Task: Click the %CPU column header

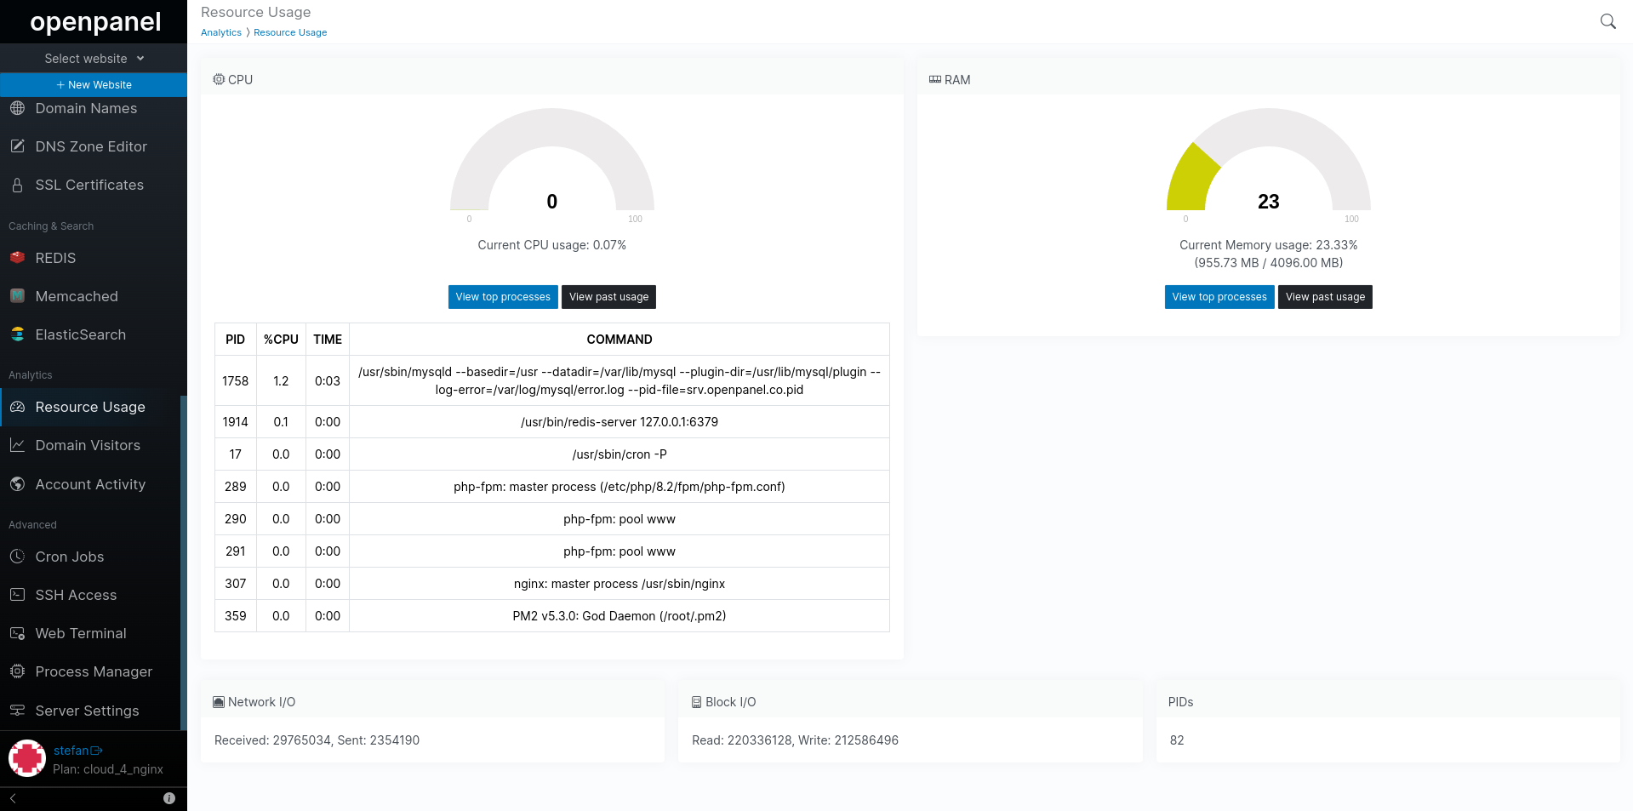Action: 281,340
